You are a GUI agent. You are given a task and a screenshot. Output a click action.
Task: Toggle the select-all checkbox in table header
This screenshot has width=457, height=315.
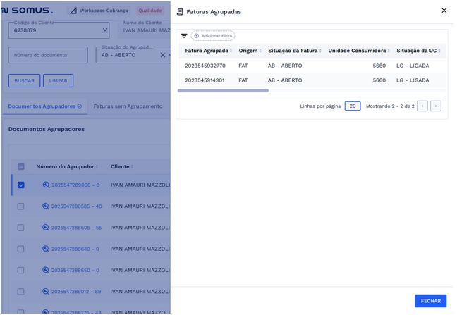click(x=20, y=167)
